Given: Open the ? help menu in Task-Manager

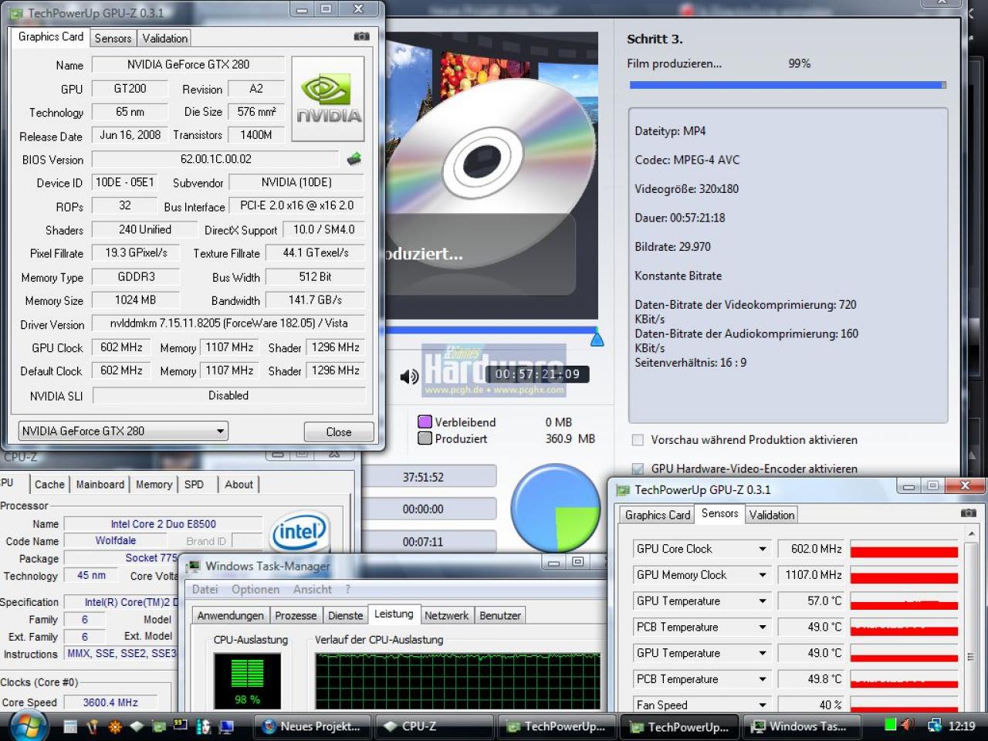Looking at the screenshot, I should [348, 590].
